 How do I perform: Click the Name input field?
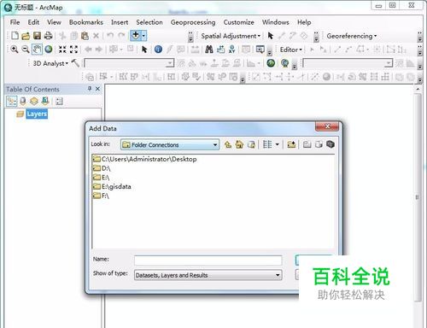(208, 260)
